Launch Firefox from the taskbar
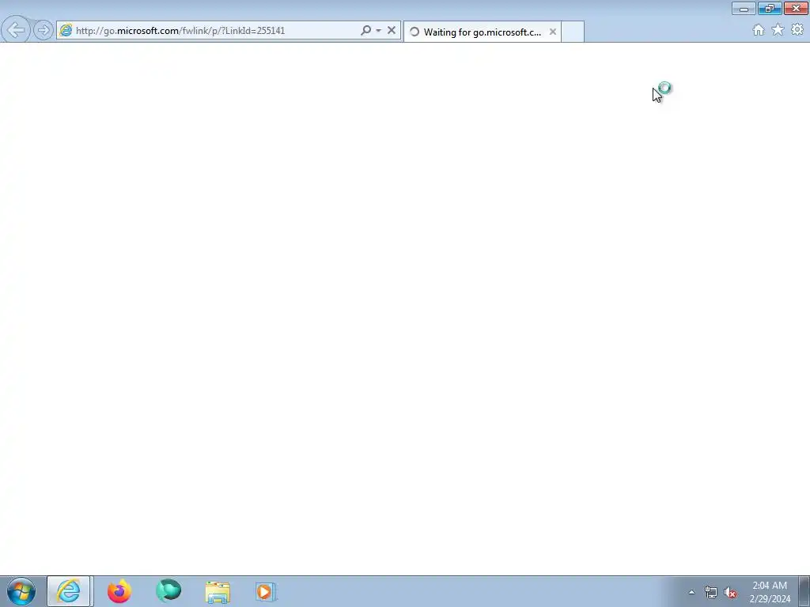Screen dimensions: 810x607 119,591
